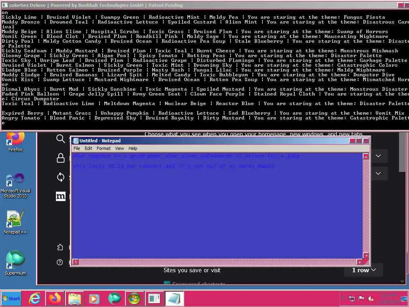Click 'Meltdown Magenta' in the console output

pyautogui.click(x=129, y=104)
